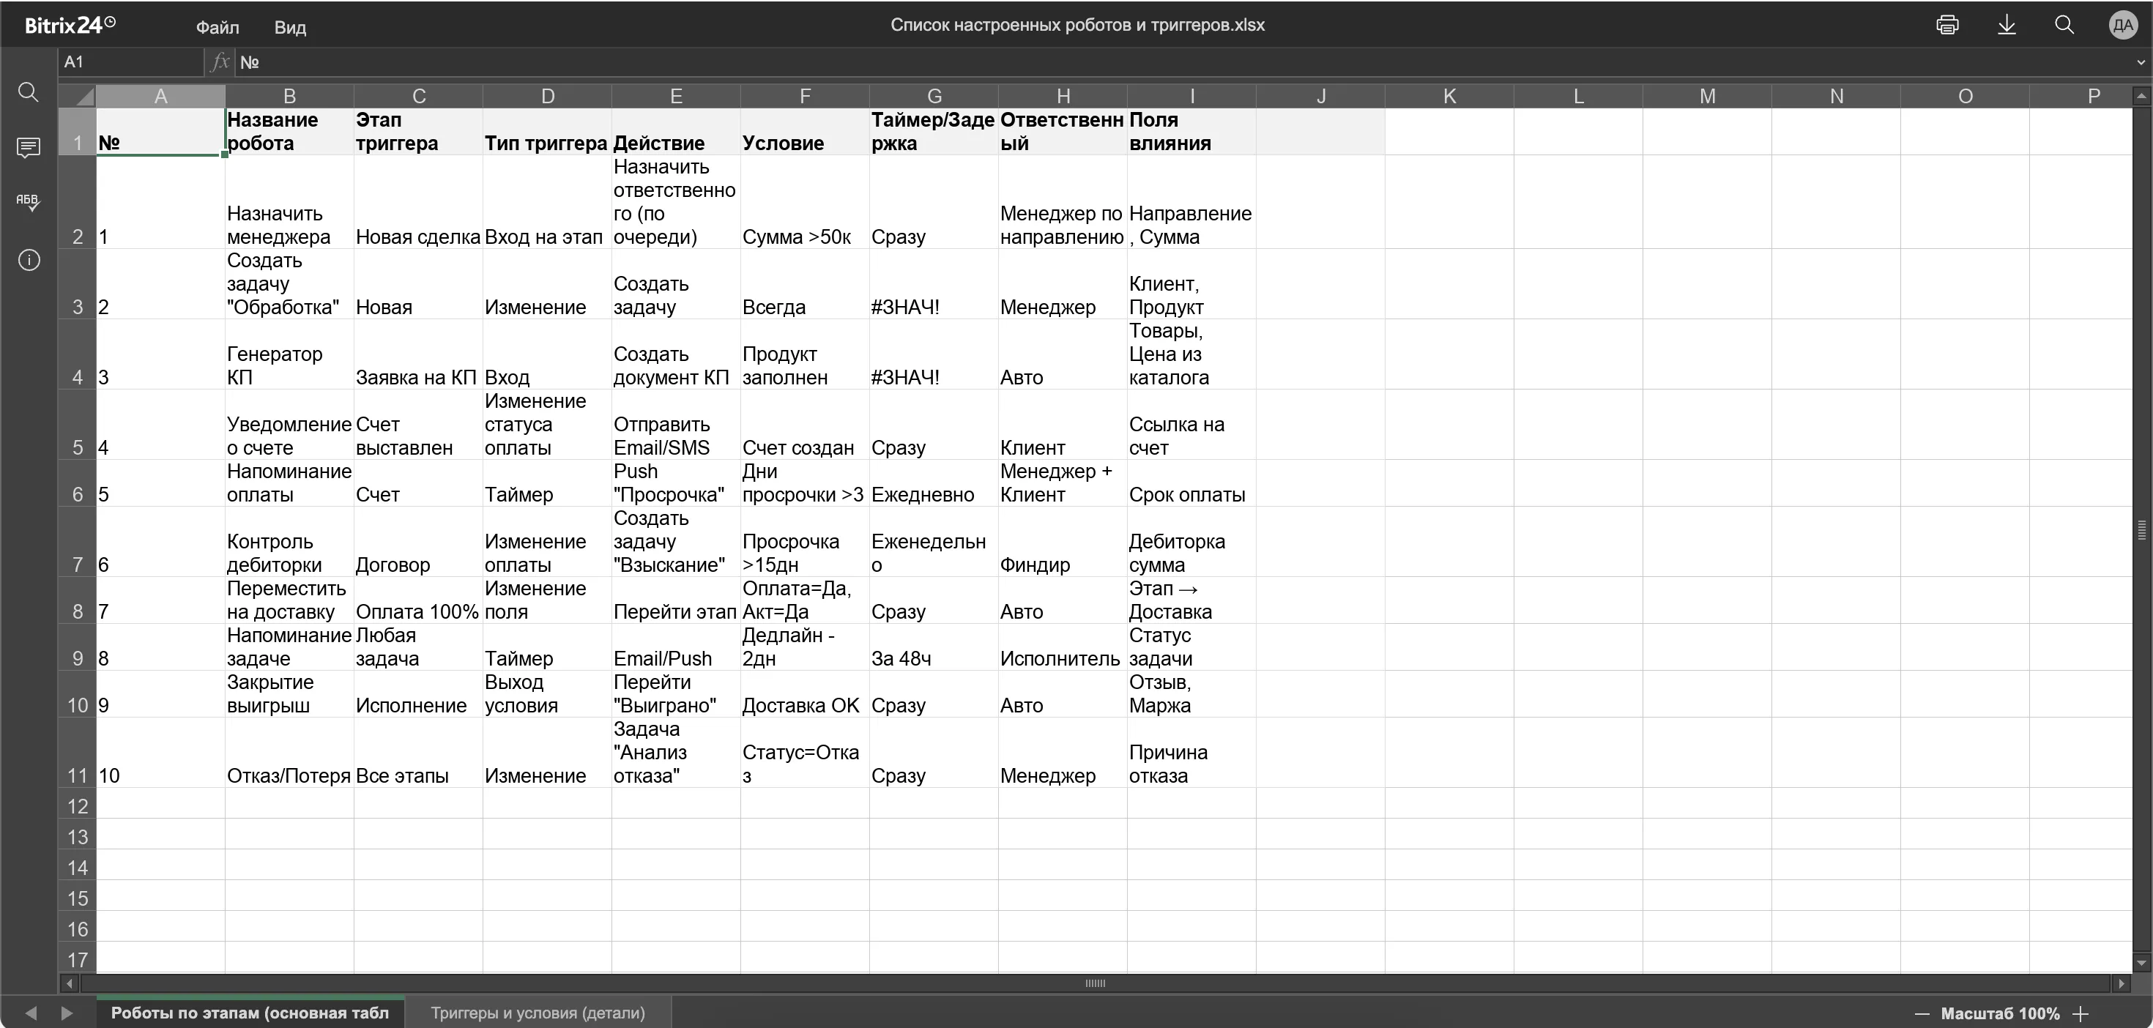Select the #ЗНАЧ! cell in row 4

(934, 354)
